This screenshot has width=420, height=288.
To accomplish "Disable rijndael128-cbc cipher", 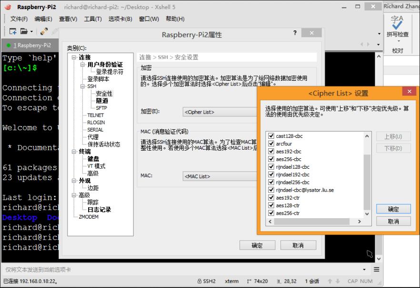I will click(271, 167).
